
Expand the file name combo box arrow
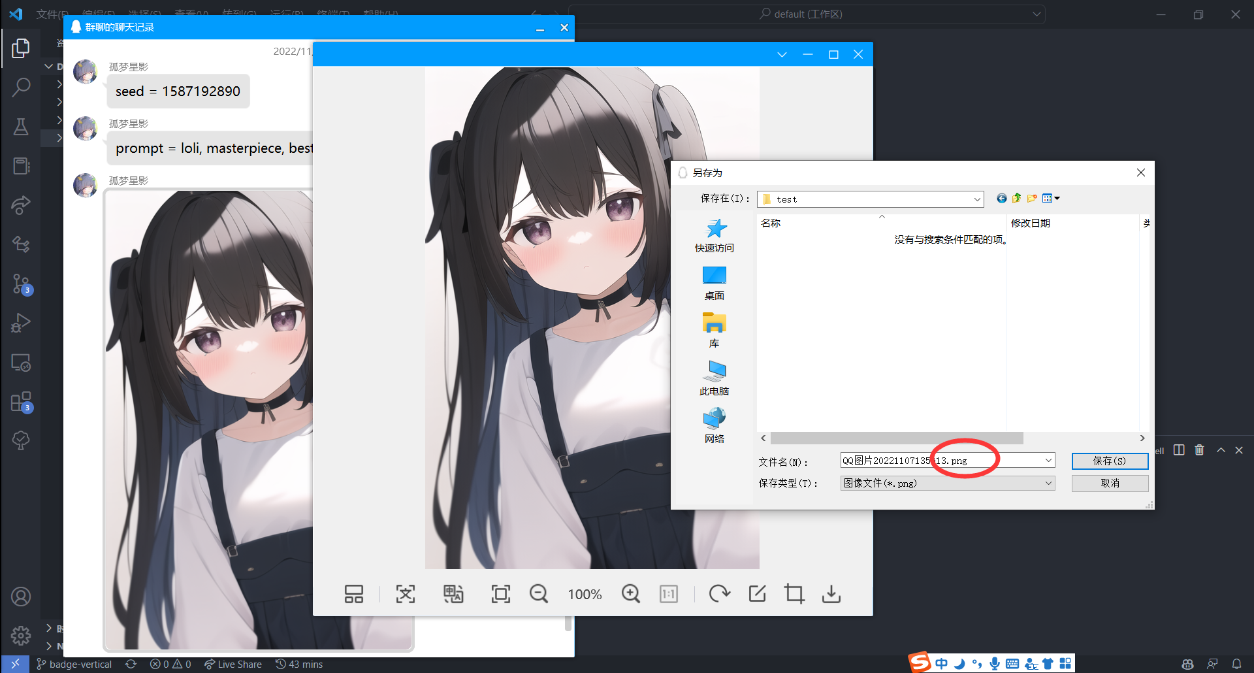pos(1048,460)
